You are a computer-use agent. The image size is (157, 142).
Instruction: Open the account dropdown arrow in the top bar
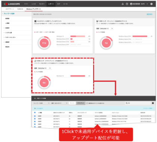coord(147,4)
